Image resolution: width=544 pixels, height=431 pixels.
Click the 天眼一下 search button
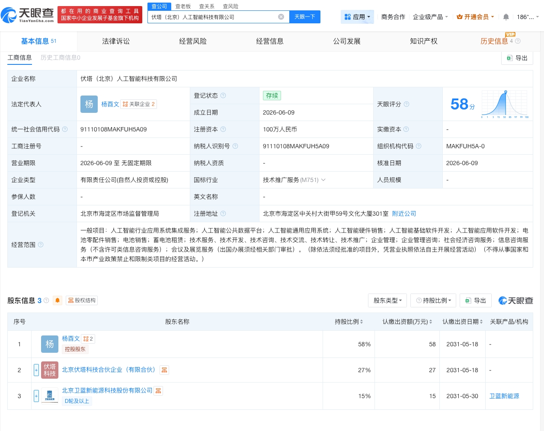[304, 17]
